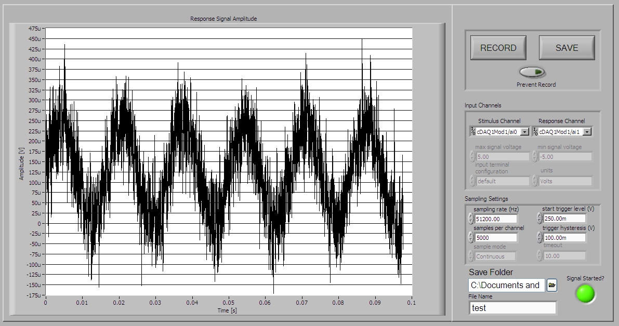619x326 pixels.
Task: Browse for save folder with folder icon
Action: click(551, 285)
